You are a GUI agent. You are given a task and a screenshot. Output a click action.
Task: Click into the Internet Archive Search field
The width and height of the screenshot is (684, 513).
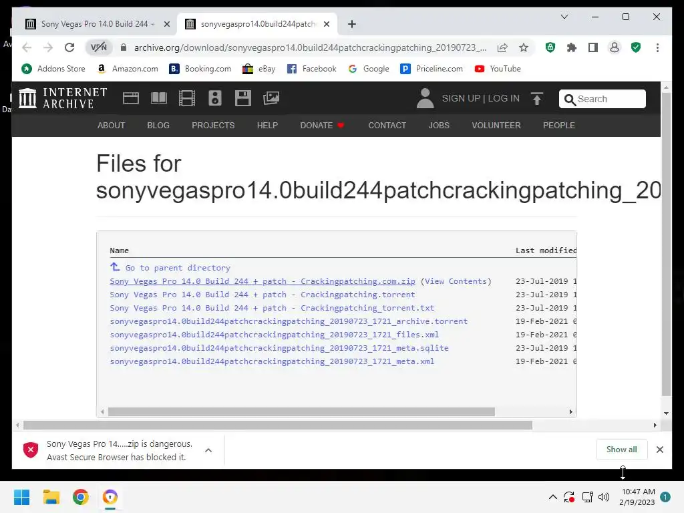[x=602, y=99]
